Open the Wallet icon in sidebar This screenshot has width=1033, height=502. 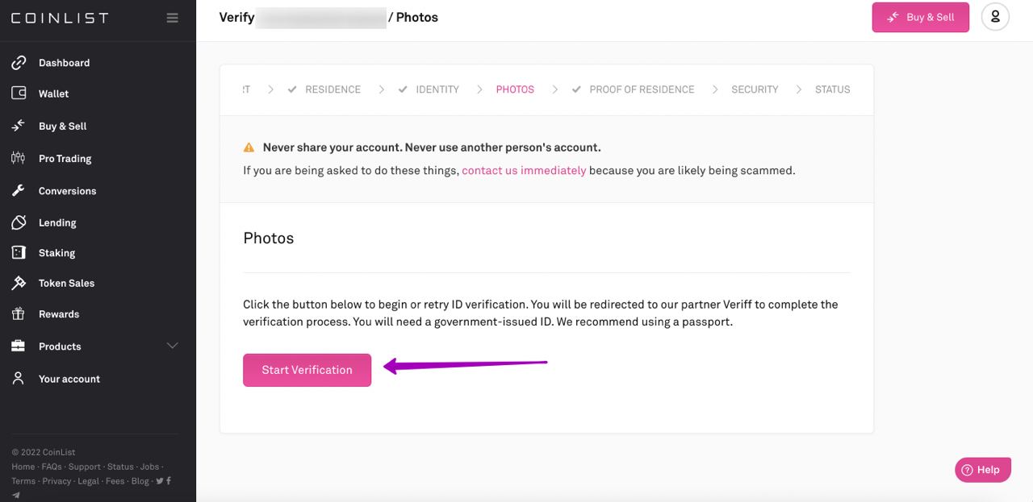[x=18, y=93]
